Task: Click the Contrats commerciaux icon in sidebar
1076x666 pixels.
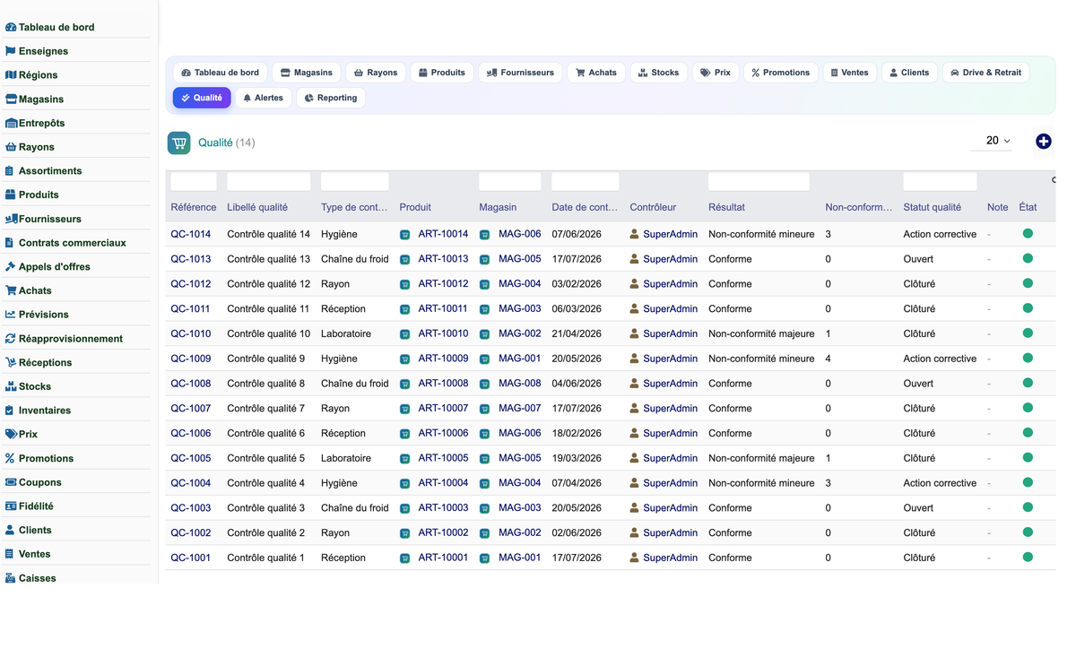Action: tap(10, 243)
